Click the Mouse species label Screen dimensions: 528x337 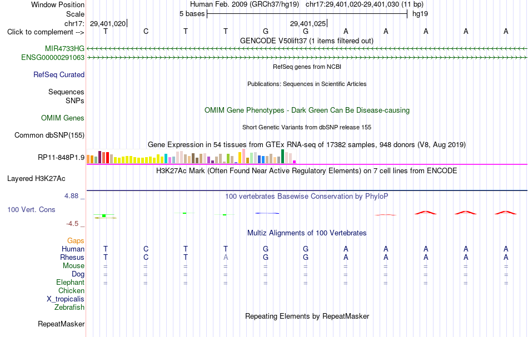pyautogui.click(x=74, y=266)
